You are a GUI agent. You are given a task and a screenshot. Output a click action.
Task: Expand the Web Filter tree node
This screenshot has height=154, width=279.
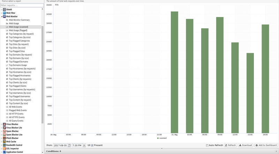point(1,13)
